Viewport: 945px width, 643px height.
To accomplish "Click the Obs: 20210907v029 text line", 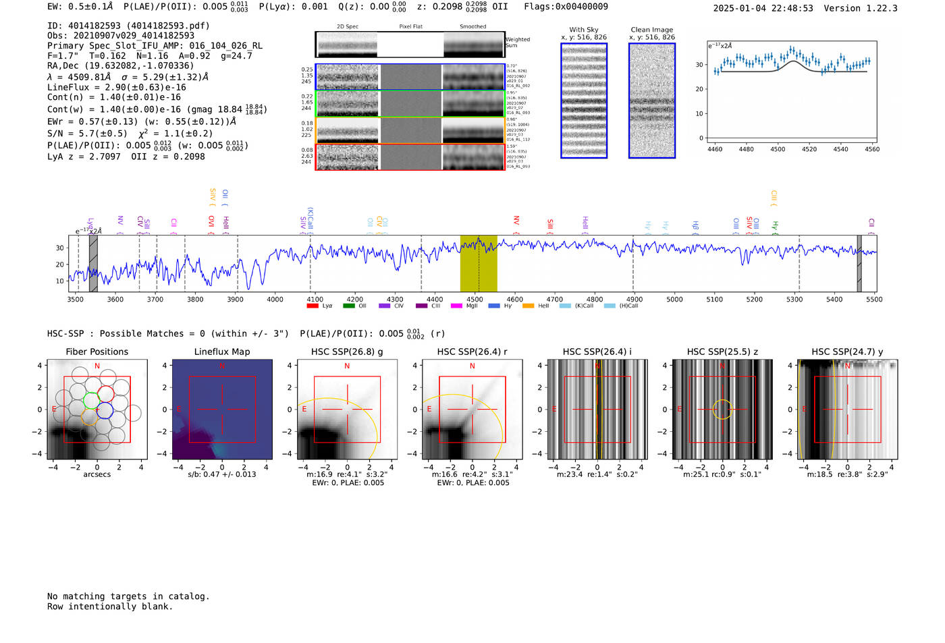I will pyautogui.click(x=121, y=36).
